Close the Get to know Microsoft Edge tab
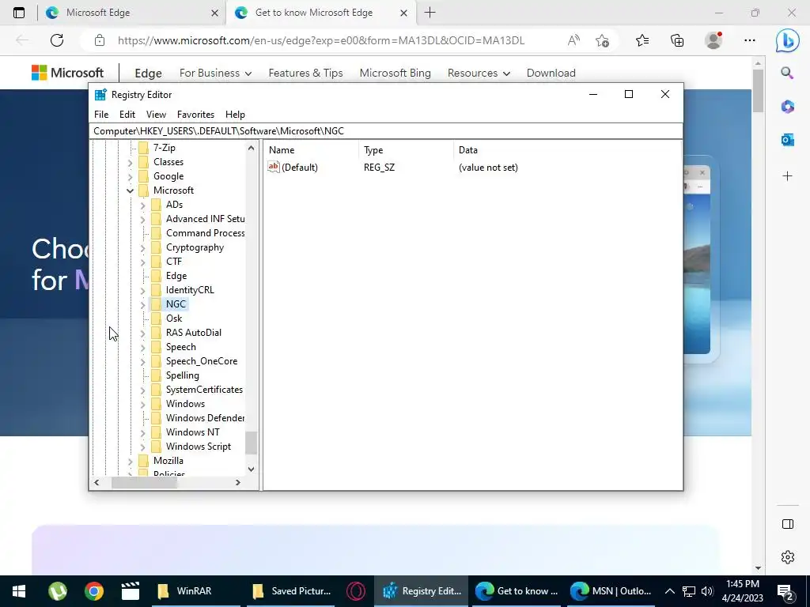This screenshot has height=607, width=810. pos(404,13)
